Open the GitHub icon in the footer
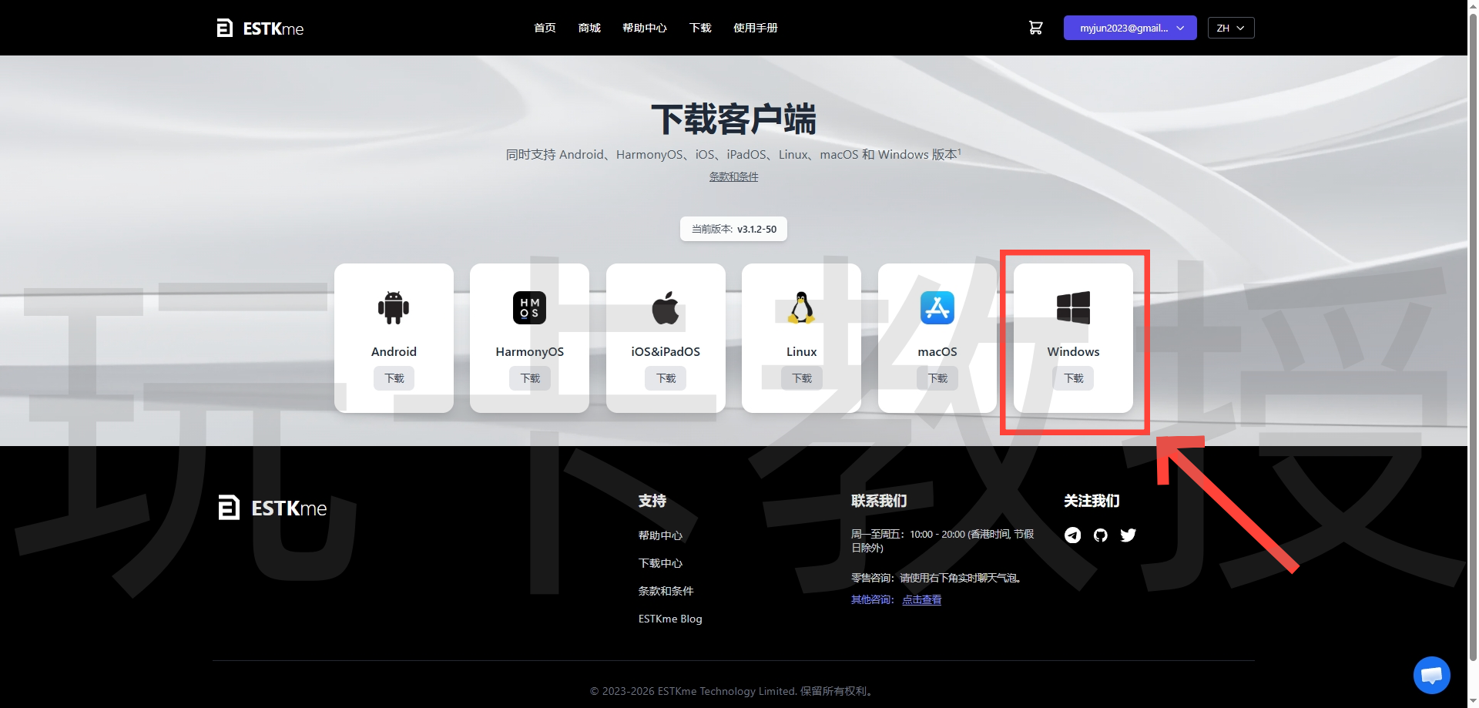The image size is (1479, 708). click(1100, 535)
